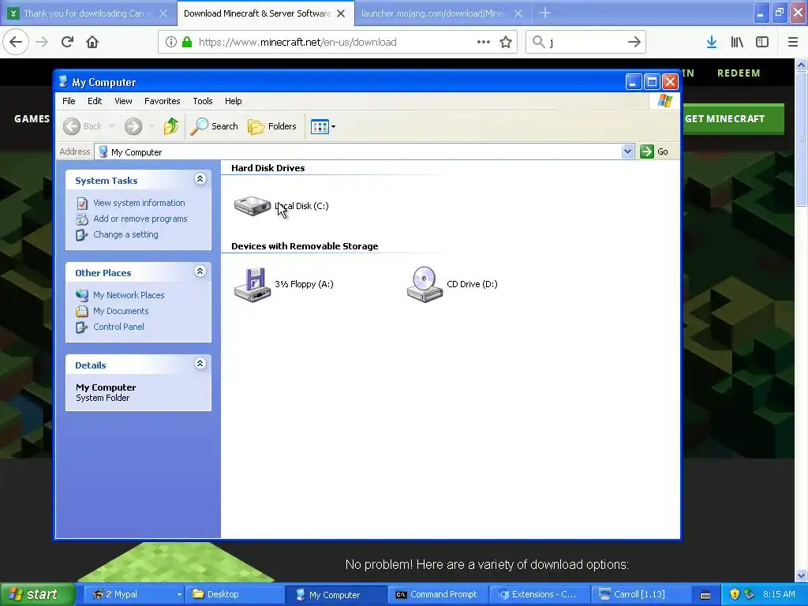Switch to Thank you for downloading tab
808x606 pixels.
pos(88,13)
